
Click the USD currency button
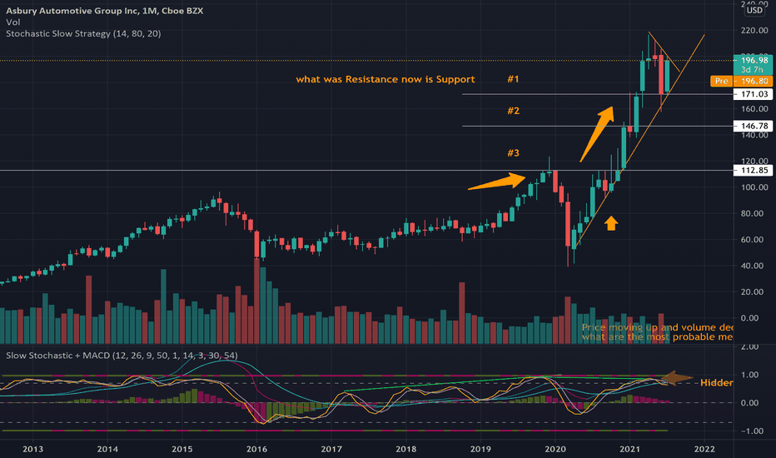click(x=754, y=10)
